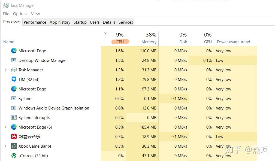Click the TIM (32 bit) star icon
275x161 pixels.
[x=14, y=79]
